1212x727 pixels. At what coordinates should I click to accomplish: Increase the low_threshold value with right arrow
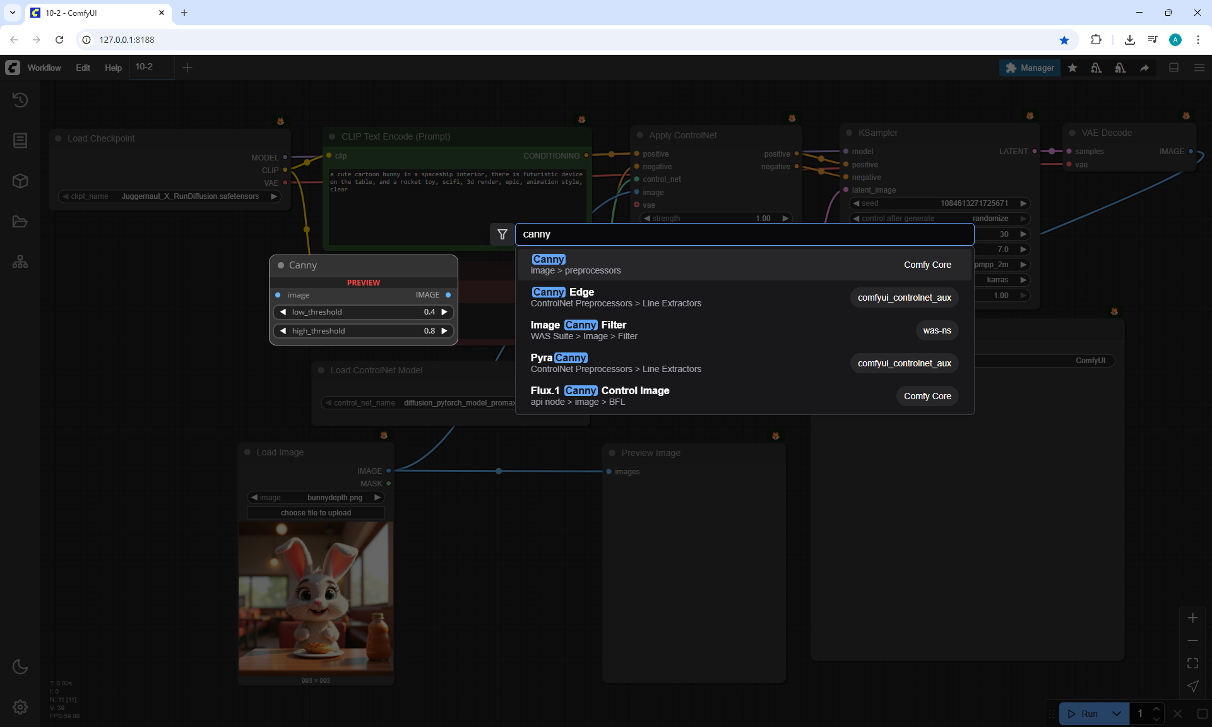click(444, 312)
